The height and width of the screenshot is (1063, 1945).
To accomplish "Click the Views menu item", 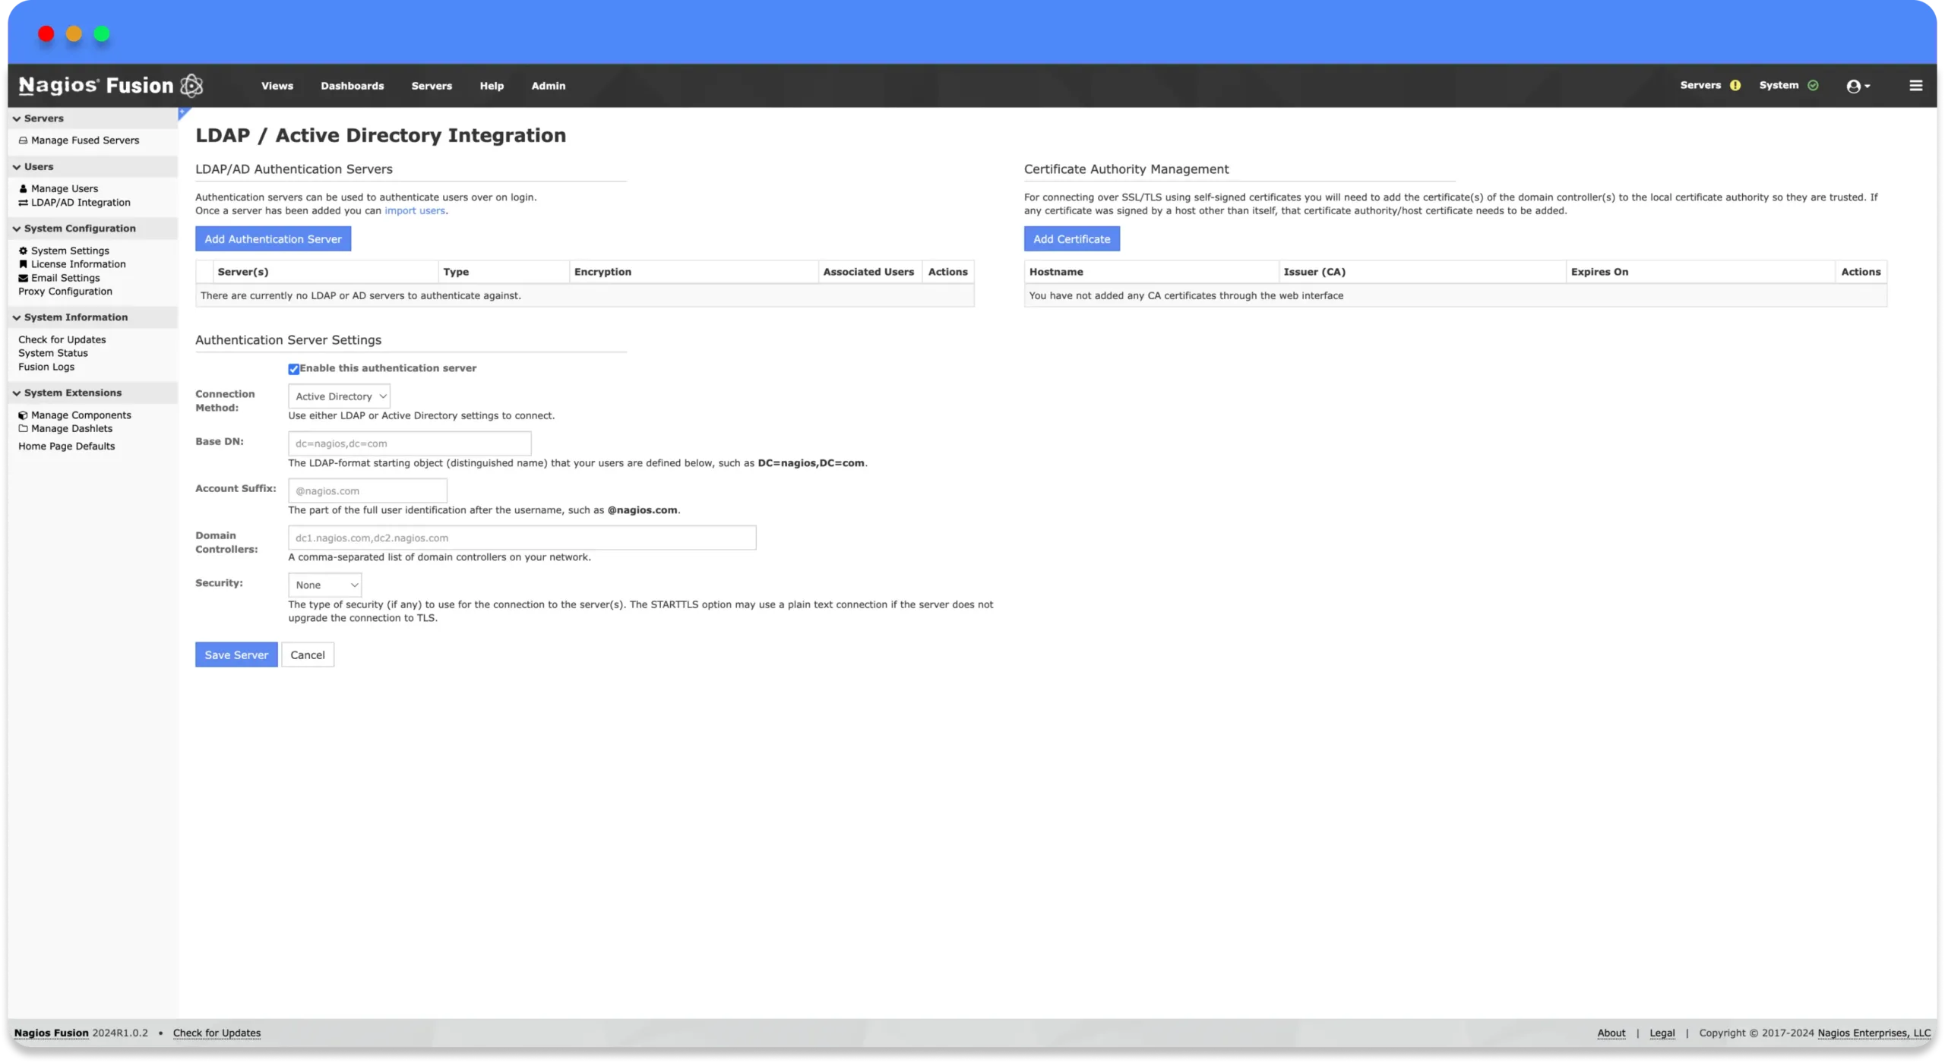I will (x=277, y=85).
